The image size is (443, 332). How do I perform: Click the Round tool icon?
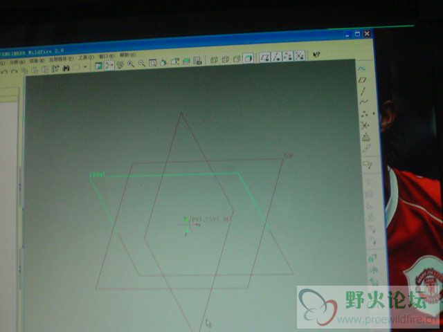tap(372, 230)
